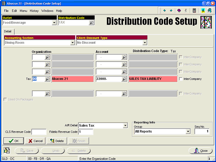This screenshot has height=162, width=216.
Task: Click the exit door toolbar icon
Action: (209, 10)
